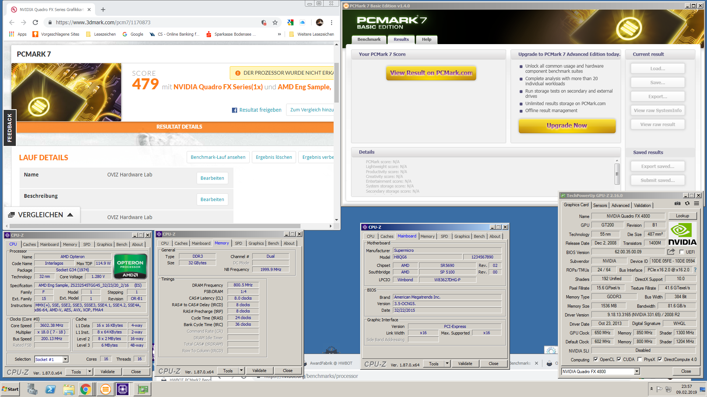Click Bearbeiten next to Name

coord(212,178)
